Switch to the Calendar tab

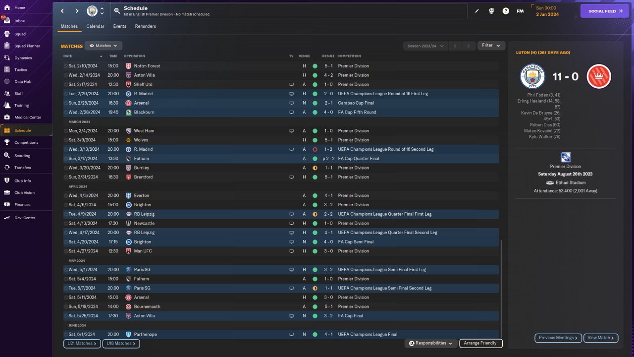[95, 26]
